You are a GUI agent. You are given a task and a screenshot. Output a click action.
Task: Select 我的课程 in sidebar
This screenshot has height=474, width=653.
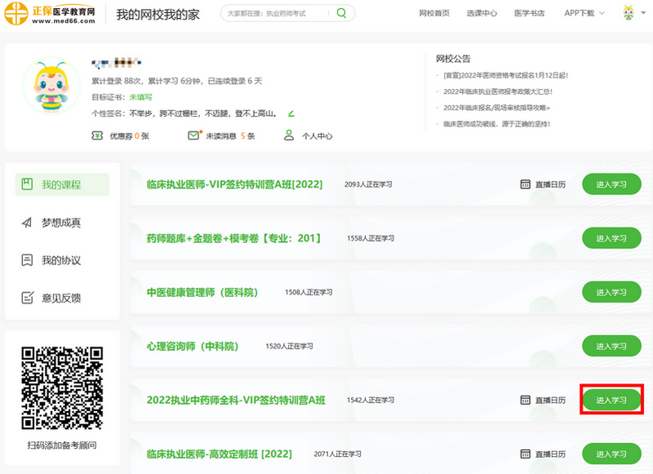[62, 184]
